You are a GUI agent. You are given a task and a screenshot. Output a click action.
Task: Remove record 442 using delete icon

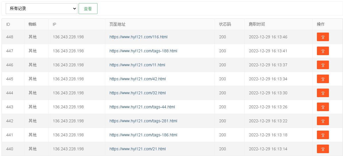tap(323, 121)
